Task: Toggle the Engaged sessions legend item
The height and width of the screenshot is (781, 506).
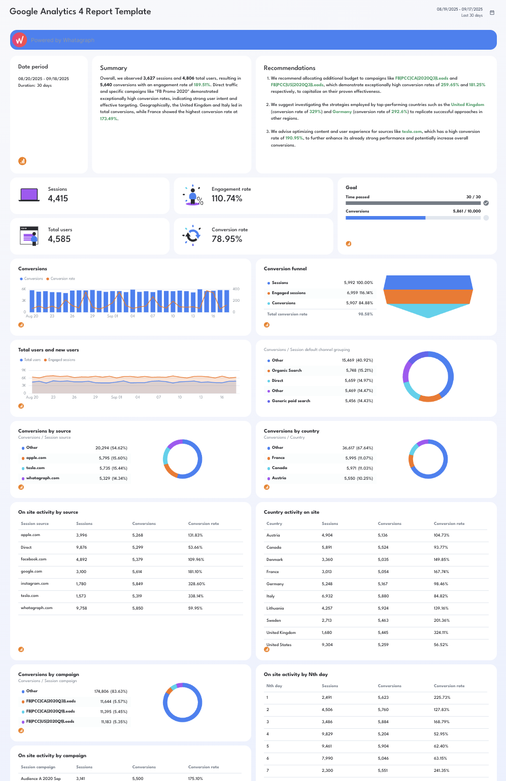Action: [x=60, y=360]
